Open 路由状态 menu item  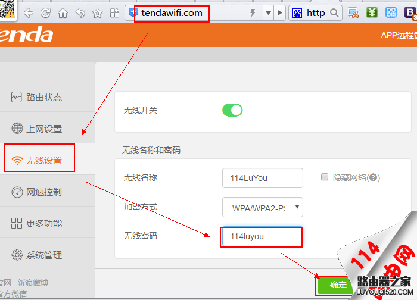click(x=48, y=97)
